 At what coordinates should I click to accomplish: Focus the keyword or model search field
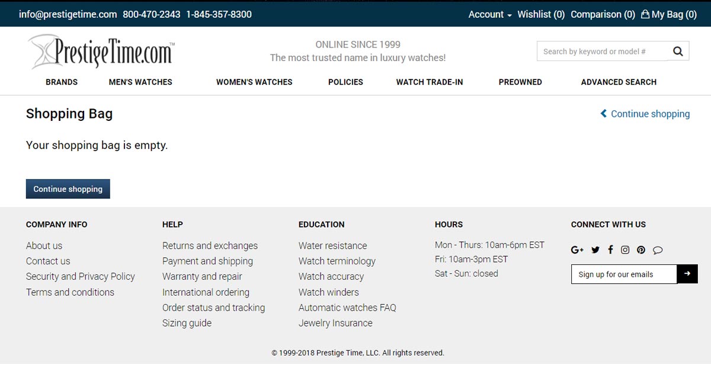point(602,52)
